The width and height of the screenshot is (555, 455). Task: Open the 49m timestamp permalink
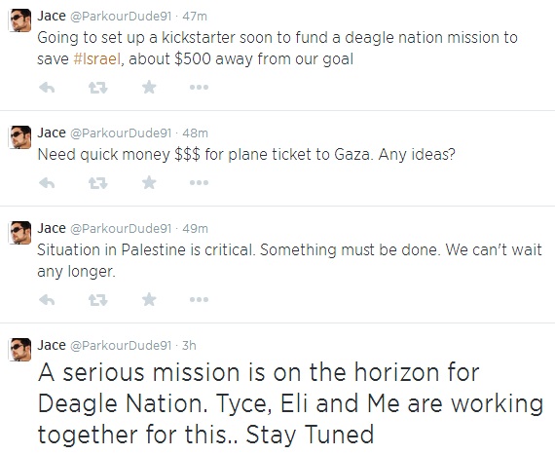pos(195,229)
